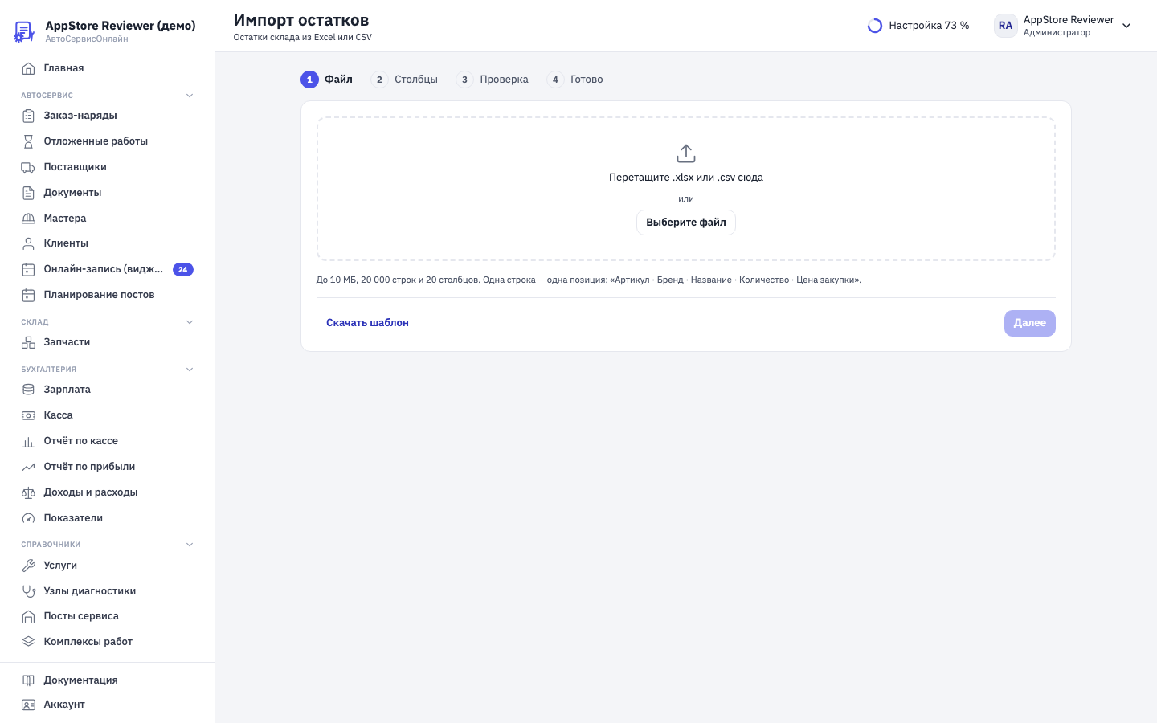
Task: Click the 24 badge on Онлайн-запись
Action: click(x=183, y=270)
